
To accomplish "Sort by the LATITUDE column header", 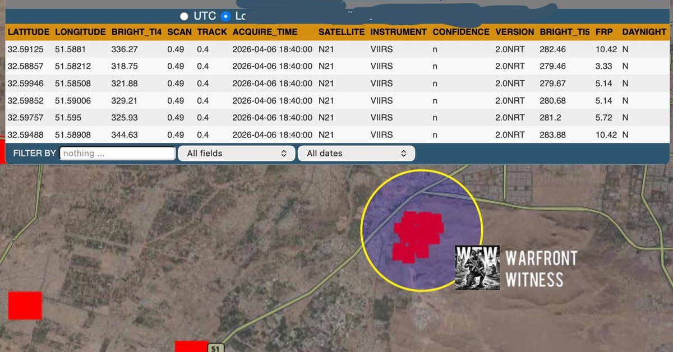I will coord(29,32).
